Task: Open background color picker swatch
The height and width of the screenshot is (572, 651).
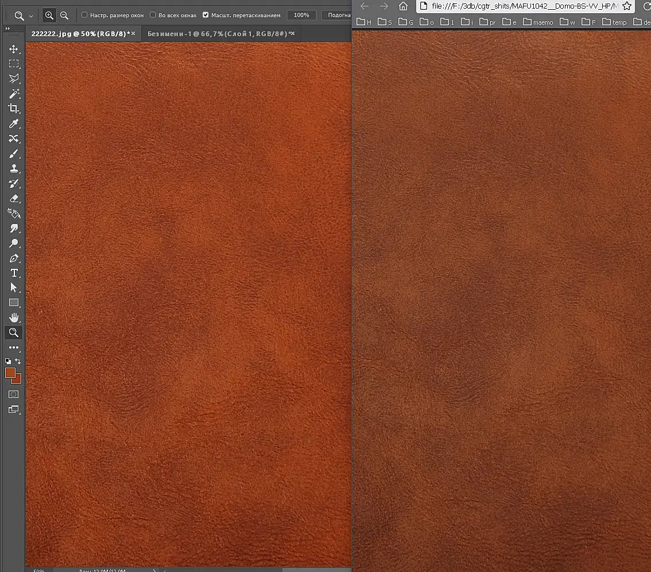Action: (17, 379)
